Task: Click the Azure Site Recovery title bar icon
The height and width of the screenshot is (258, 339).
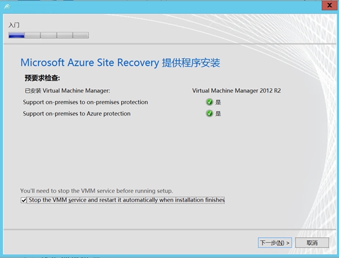Action: point(7,7)
